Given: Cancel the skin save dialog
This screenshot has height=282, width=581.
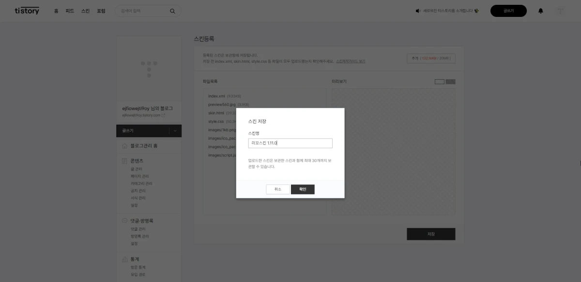Looking at the screenshot, I should pyautogui.click(x=277, y=189).
